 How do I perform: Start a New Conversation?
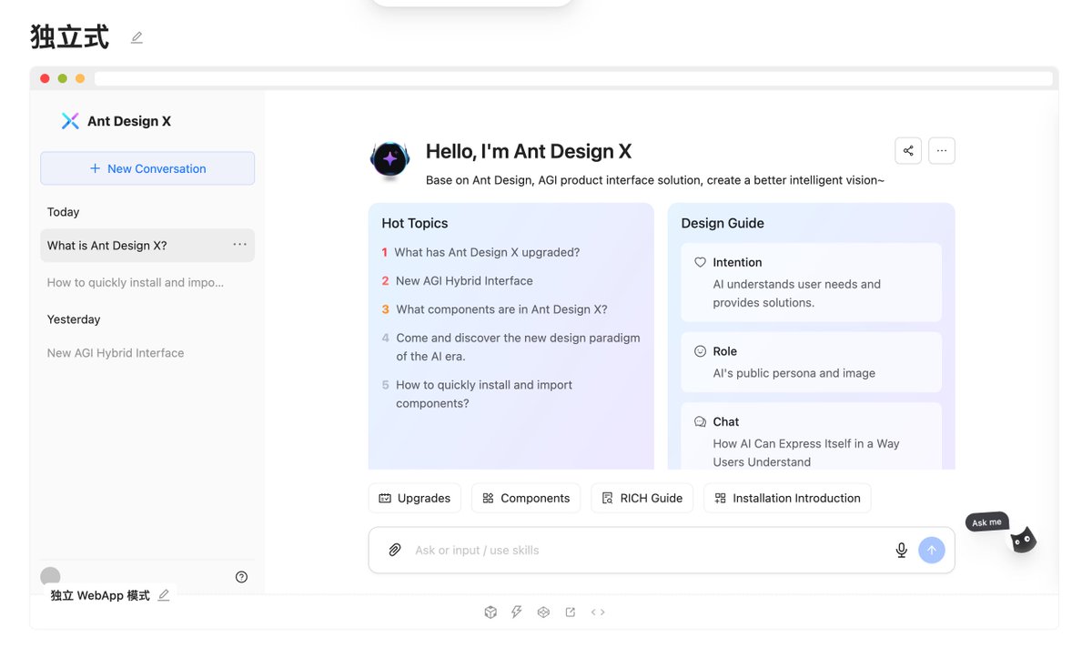coord(147,168)
